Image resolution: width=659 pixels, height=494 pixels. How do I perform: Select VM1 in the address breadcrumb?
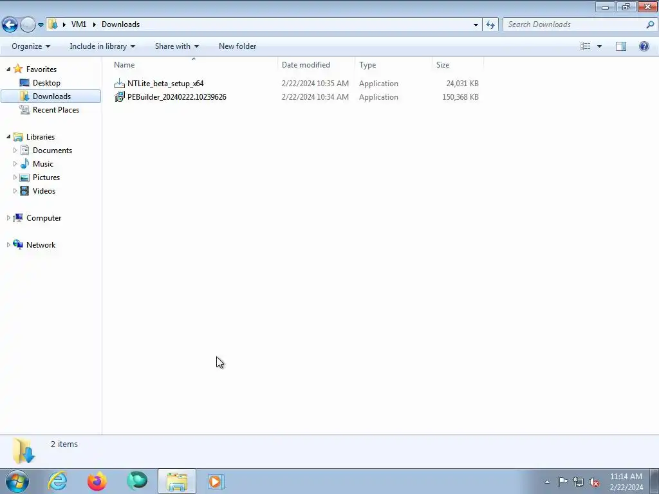79,24
